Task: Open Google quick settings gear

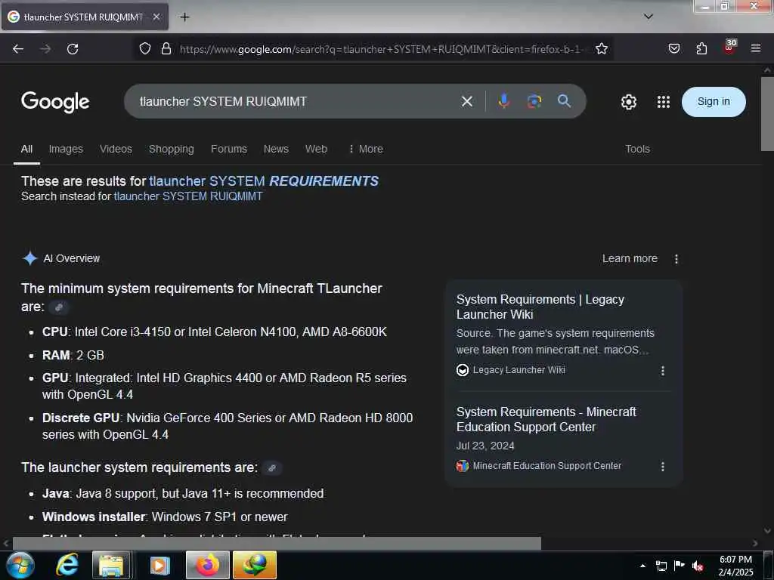Action: [628, 102]
